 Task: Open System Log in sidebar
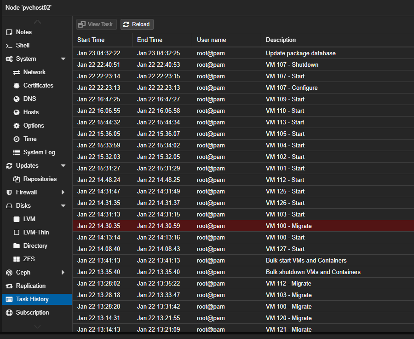click(x=39, y=152)
